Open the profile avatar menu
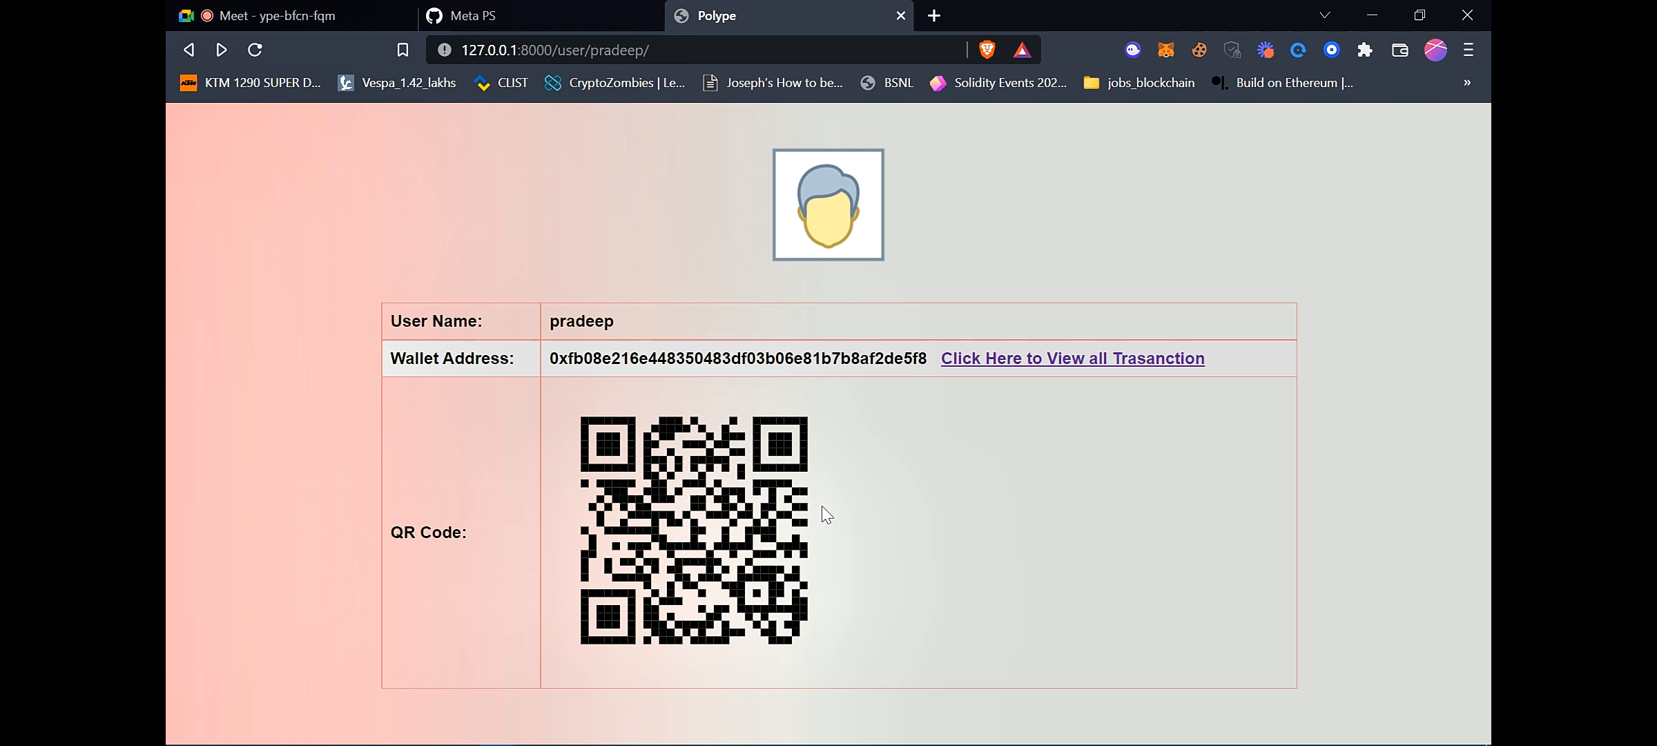Screen dimensions: 1657x746 click(x=1436, y=50)
